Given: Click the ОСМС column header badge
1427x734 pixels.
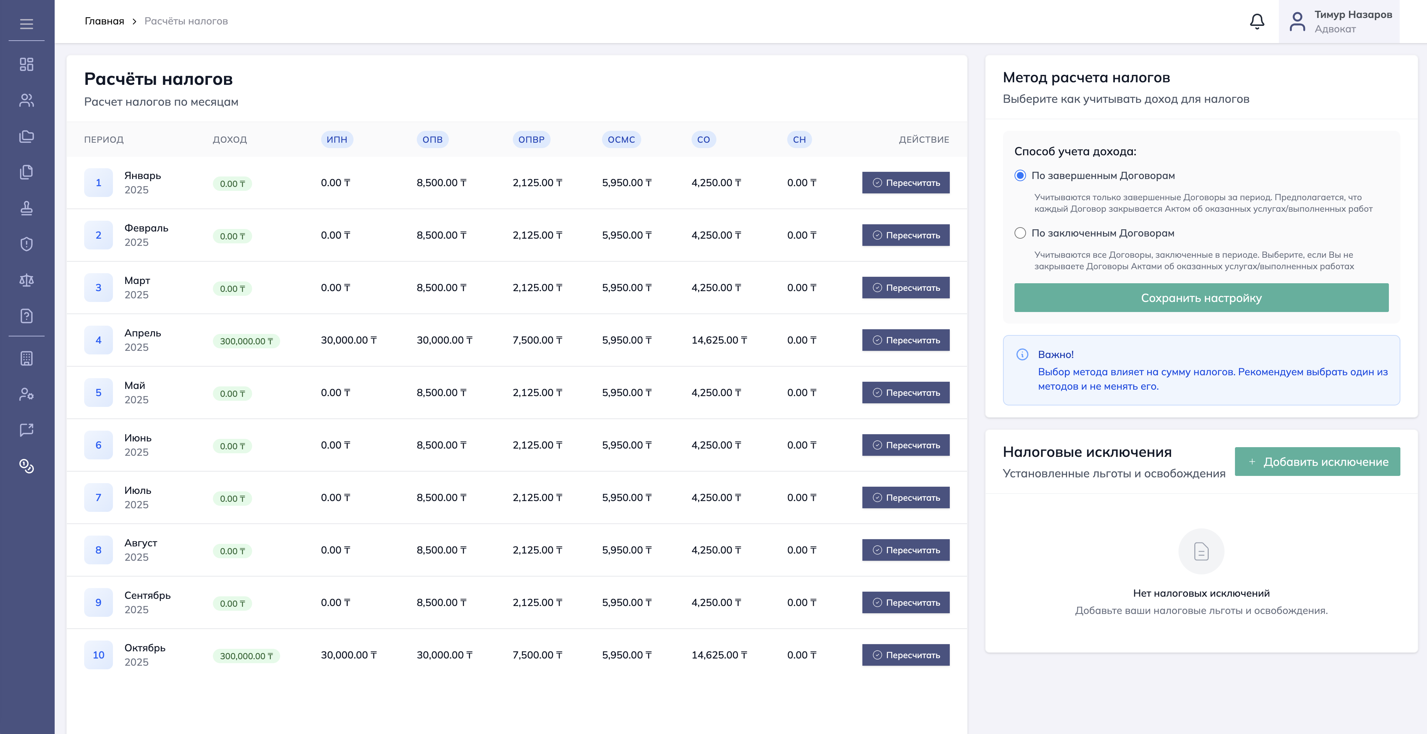Looking at the screenshot, I should tap(621, 139).
